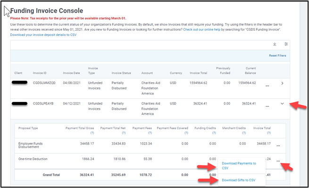Open ellipsis menu for Employee Funds Disbursement row

278,145
